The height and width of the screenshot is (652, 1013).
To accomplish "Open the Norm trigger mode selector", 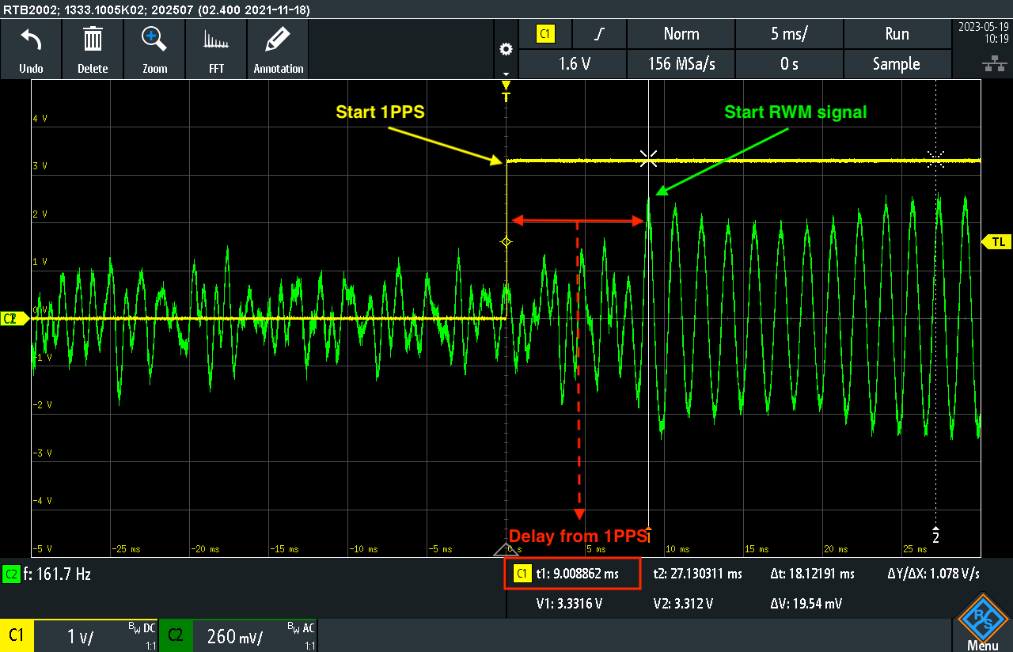I will point(681,34).
